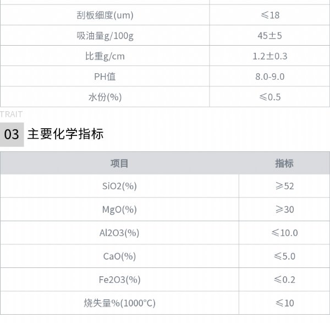
Task: Select the 8.0-9.0 value cell
Action: tap(269, 76)
